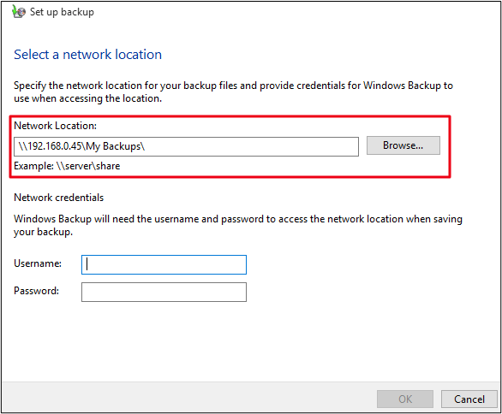
Task: Focus the Password input field
Action: coord(164,292)
